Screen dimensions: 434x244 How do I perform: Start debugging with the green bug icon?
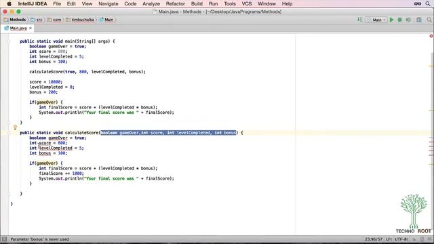(399, 20)
